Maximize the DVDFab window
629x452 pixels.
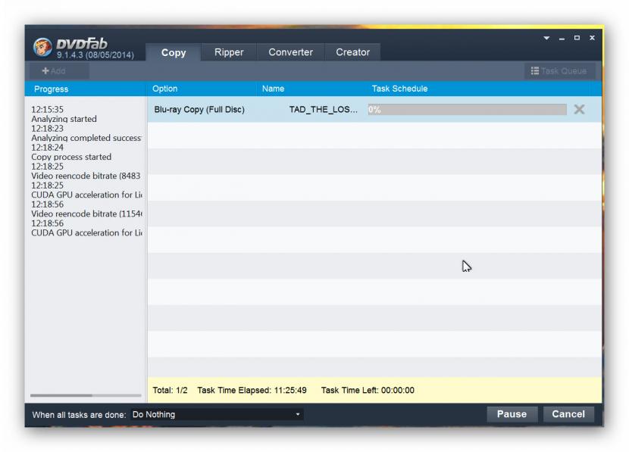(577, 38)
